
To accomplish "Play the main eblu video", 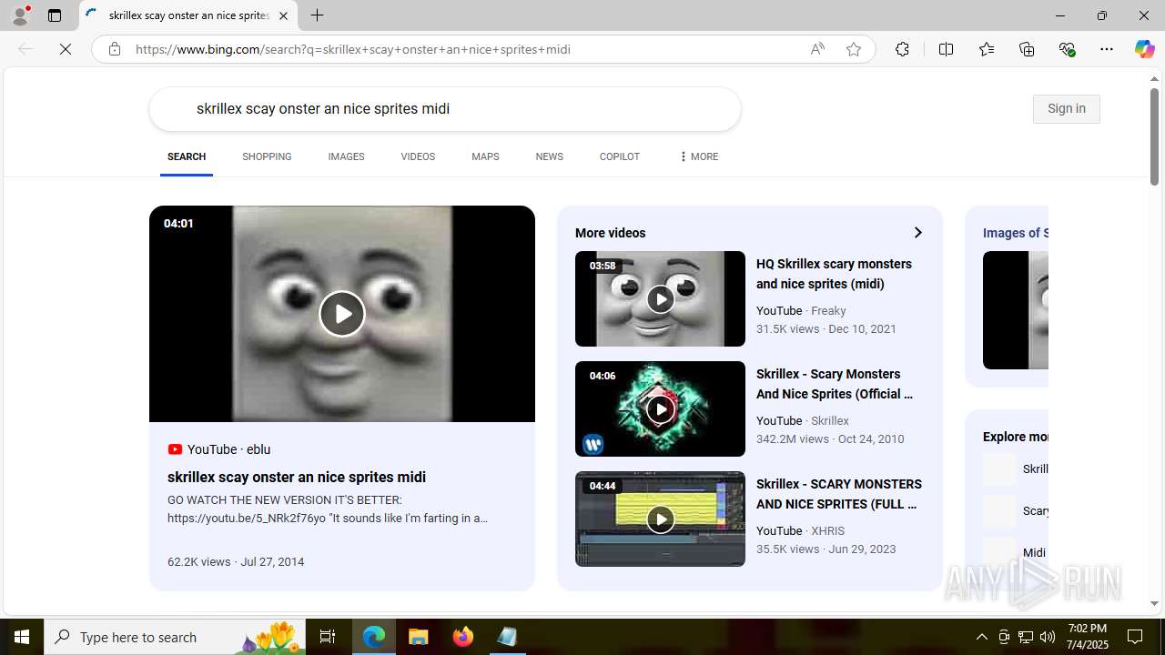I will (x=341, y=314).
